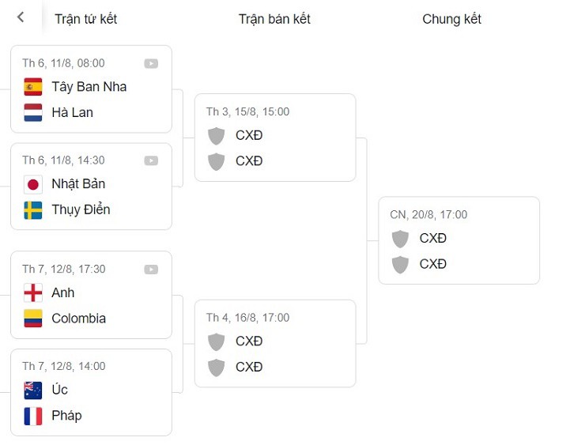Viewport: 585px width, 445px height.
Task: Select the Trận bán kết column header
Action: click(274, 19)
